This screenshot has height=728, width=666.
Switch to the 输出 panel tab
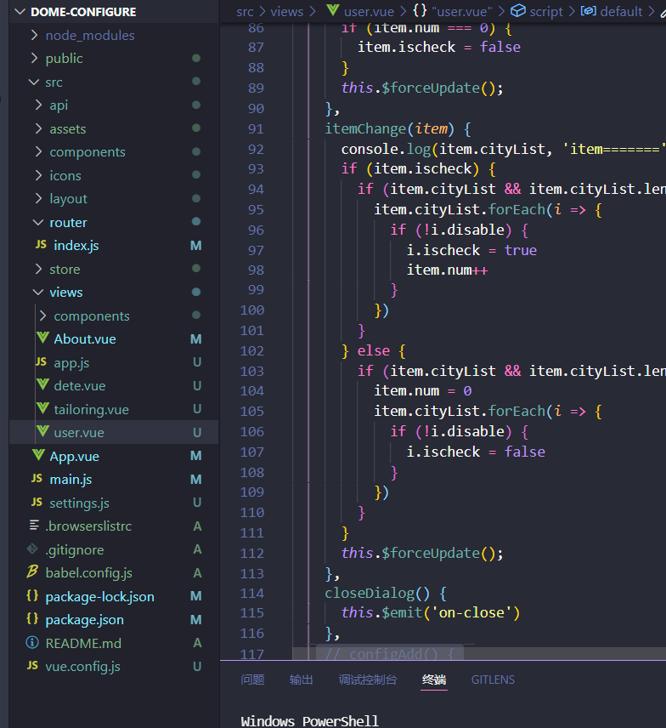tap(301, 680)
